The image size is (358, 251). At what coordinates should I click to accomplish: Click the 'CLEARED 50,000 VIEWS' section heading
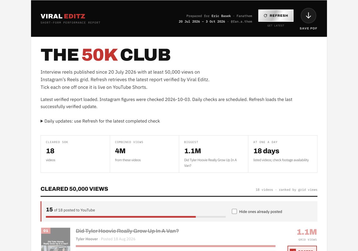pos(74,189)
